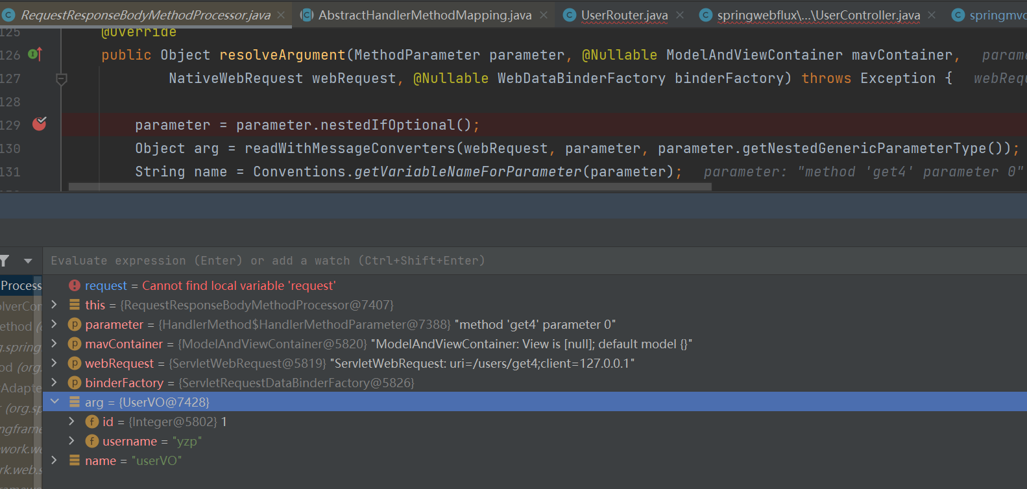The image size is (1027, 489).
Task: Expand the 'this' variable node
Action: [x=54, y=305]
